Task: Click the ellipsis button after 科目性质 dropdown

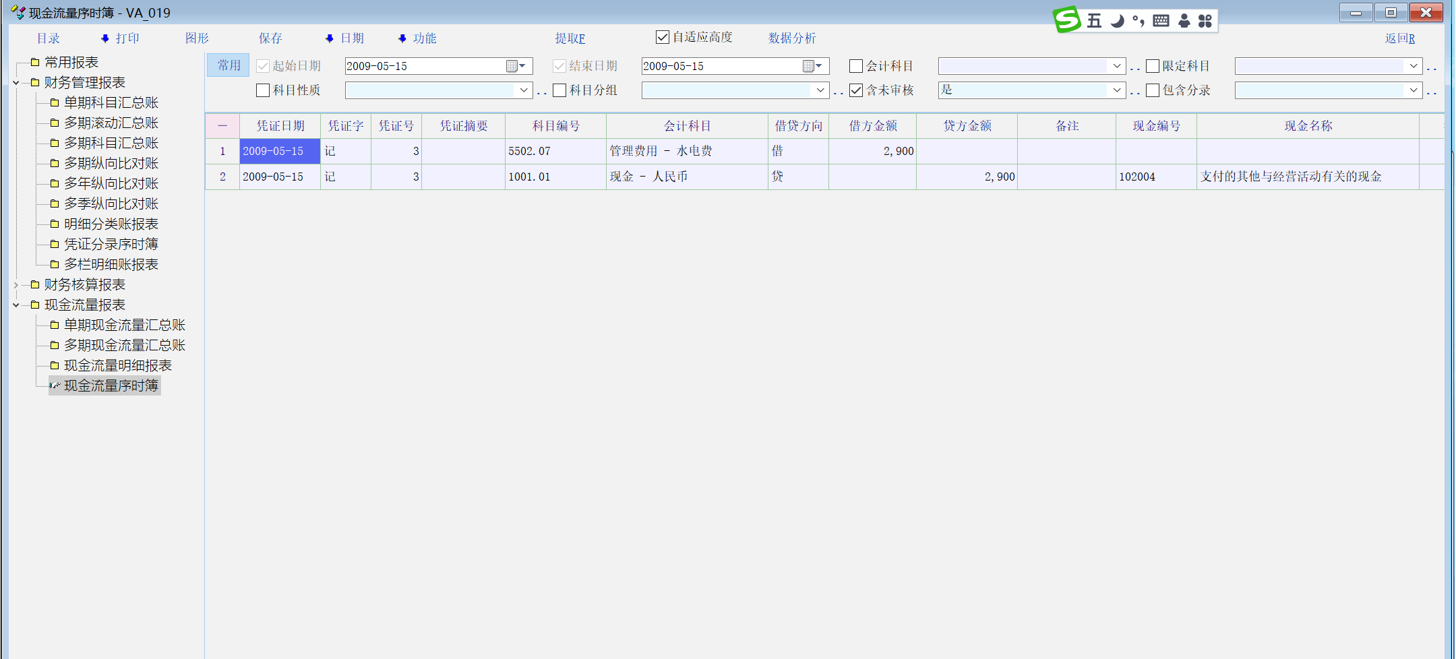Action: (x=541, y=92)
